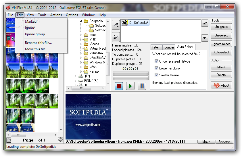Click the Un-ignore button
This screenshot has width=242, height=157.
pos(221,27)
